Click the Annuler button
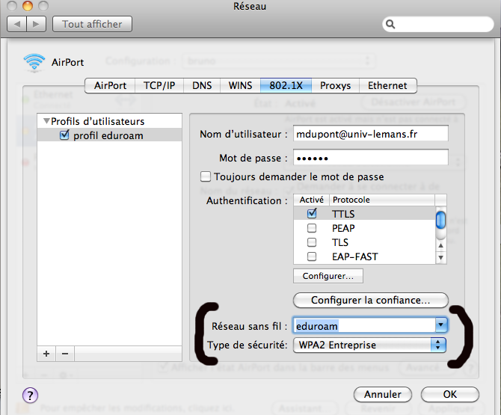The height and width of the screenshot is (415, 501). tap(383, 394)
